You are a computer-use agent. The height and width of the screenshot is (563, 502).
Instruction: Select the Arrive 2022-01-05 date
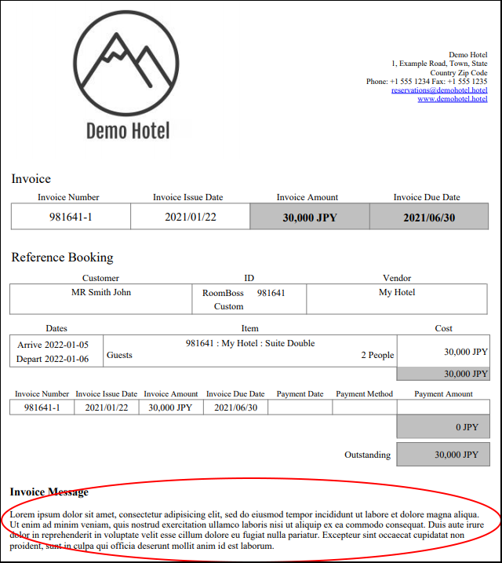click(53, 344)
